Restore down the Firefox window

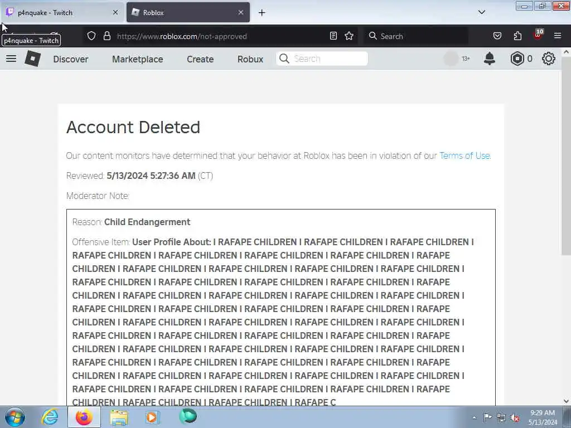[x=542, y=6]
